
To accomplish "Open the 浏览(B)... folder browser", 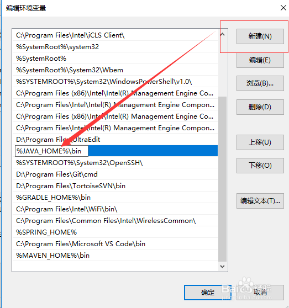I will tap(260, 83).
